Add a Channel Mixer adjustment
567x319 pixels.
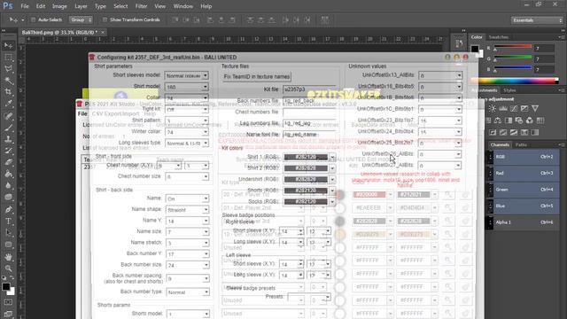[530, 121]
